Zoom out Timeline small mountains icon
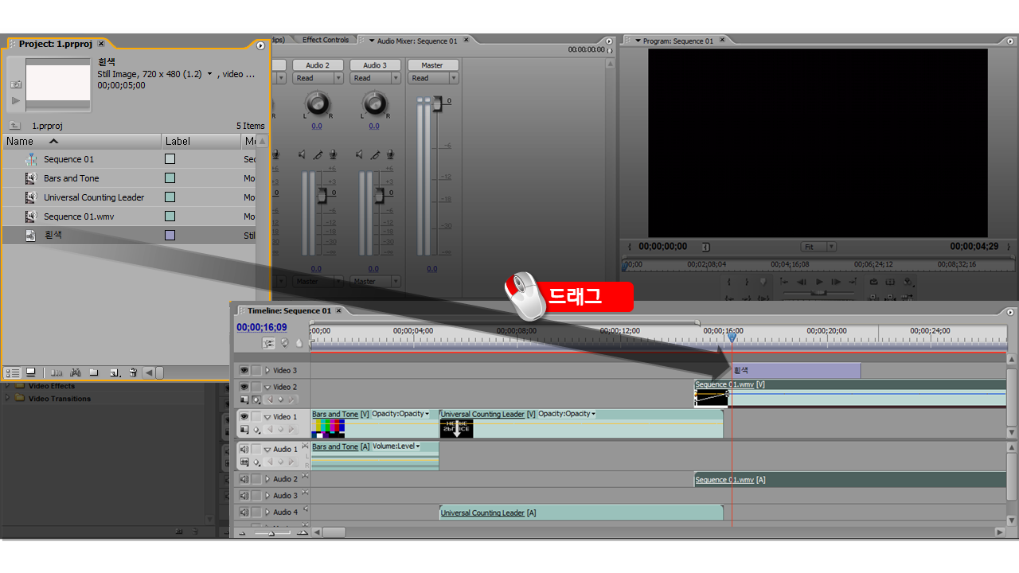1019x573 pixels. coord(242,532)
